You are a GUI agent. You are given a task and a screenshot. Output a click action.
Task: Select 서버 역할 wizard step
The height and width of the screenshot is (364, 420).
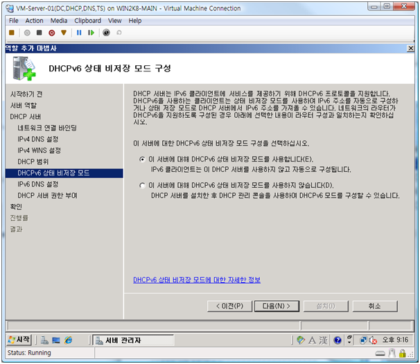[x=24, y=105]
